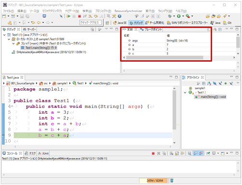Click the editor vertical scrollbar thumb
Viewport: 242px width, 185px height.
[175, 110]
